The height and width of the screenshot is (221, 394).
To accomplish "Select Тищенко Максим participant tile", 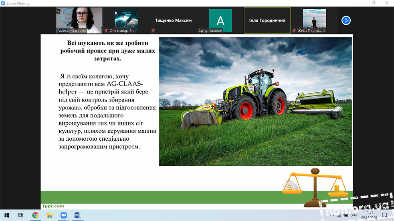I will (173, 20).
